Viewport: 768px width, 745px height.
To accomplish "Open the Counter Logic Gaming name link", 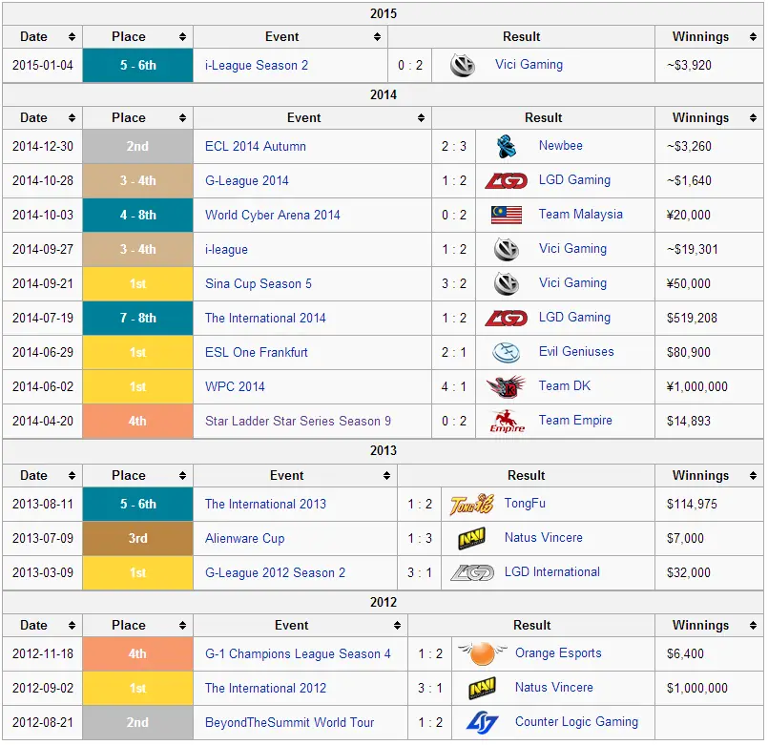I will click(x=576, y=721).
